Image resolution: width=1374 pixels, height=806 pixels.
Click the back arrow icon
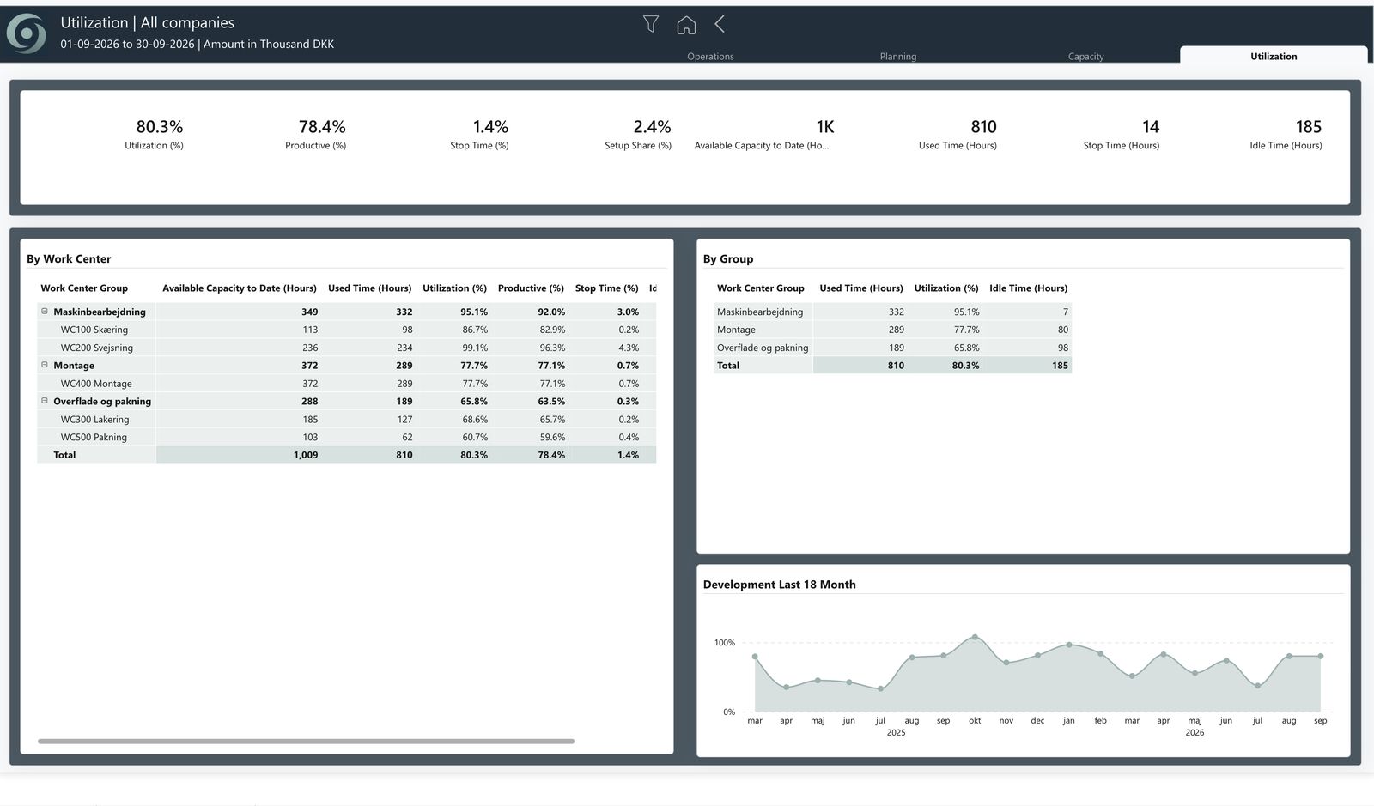pos(720,25)
